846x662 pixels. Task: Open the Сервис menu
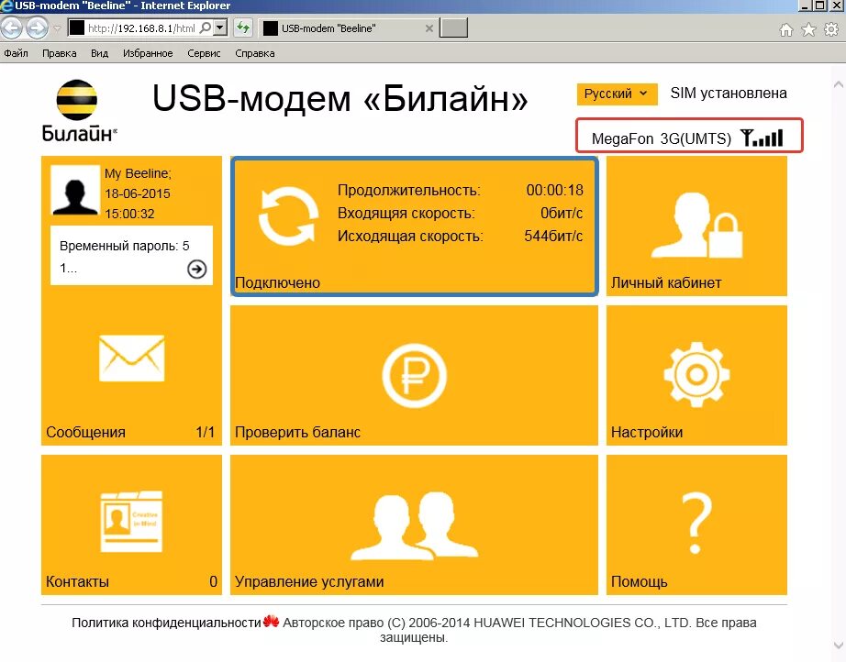point(204,53)
